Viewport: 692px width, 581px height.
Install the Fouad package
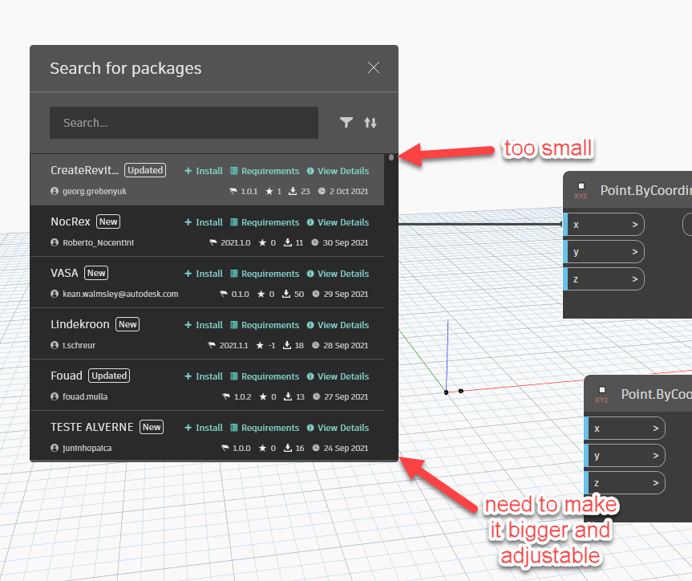[x=204, y=376]
